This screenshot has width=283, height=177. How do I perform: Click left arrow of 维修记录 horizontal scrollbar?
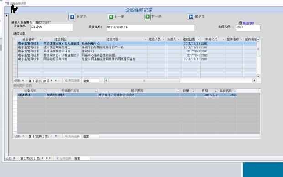point(106,80)
